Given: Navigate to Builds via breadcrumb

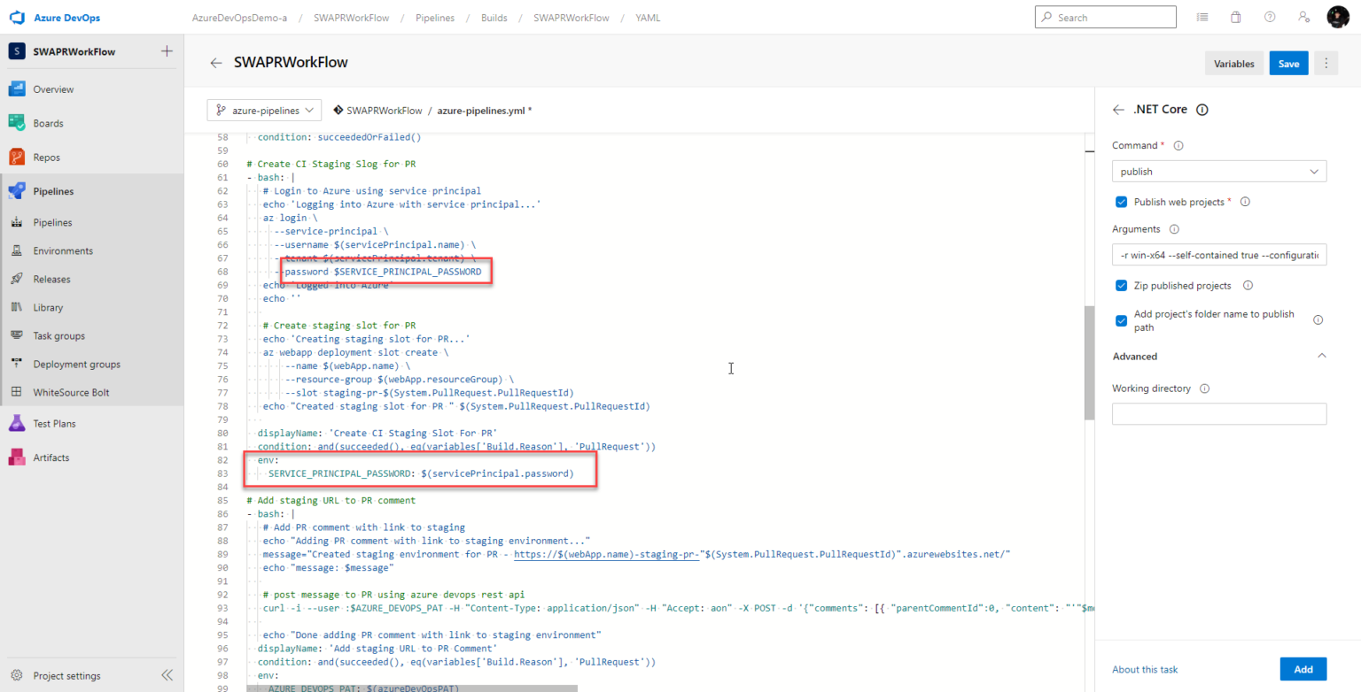Looking at the screenshot, I should (x=494, y=17).
